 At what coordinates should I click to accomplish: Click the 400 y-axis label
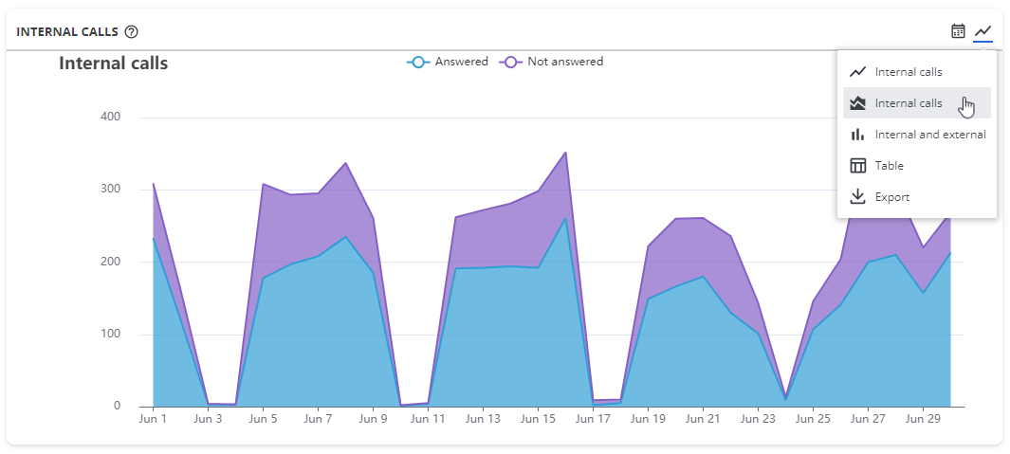[111, 117]
